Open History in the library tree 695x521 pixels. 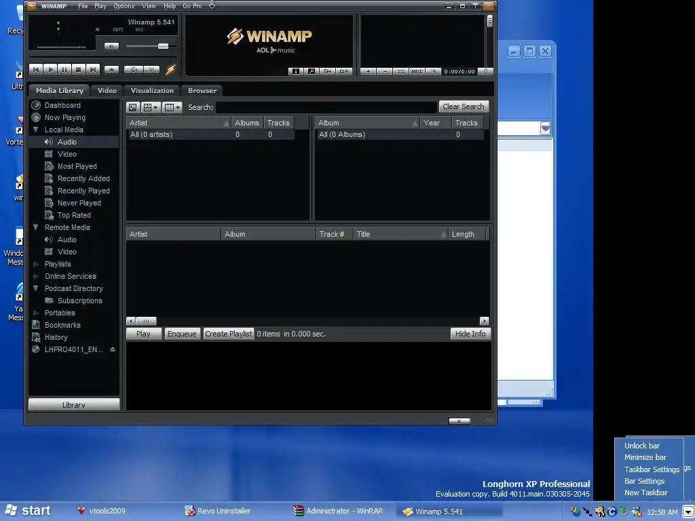[x=56, y=337]
